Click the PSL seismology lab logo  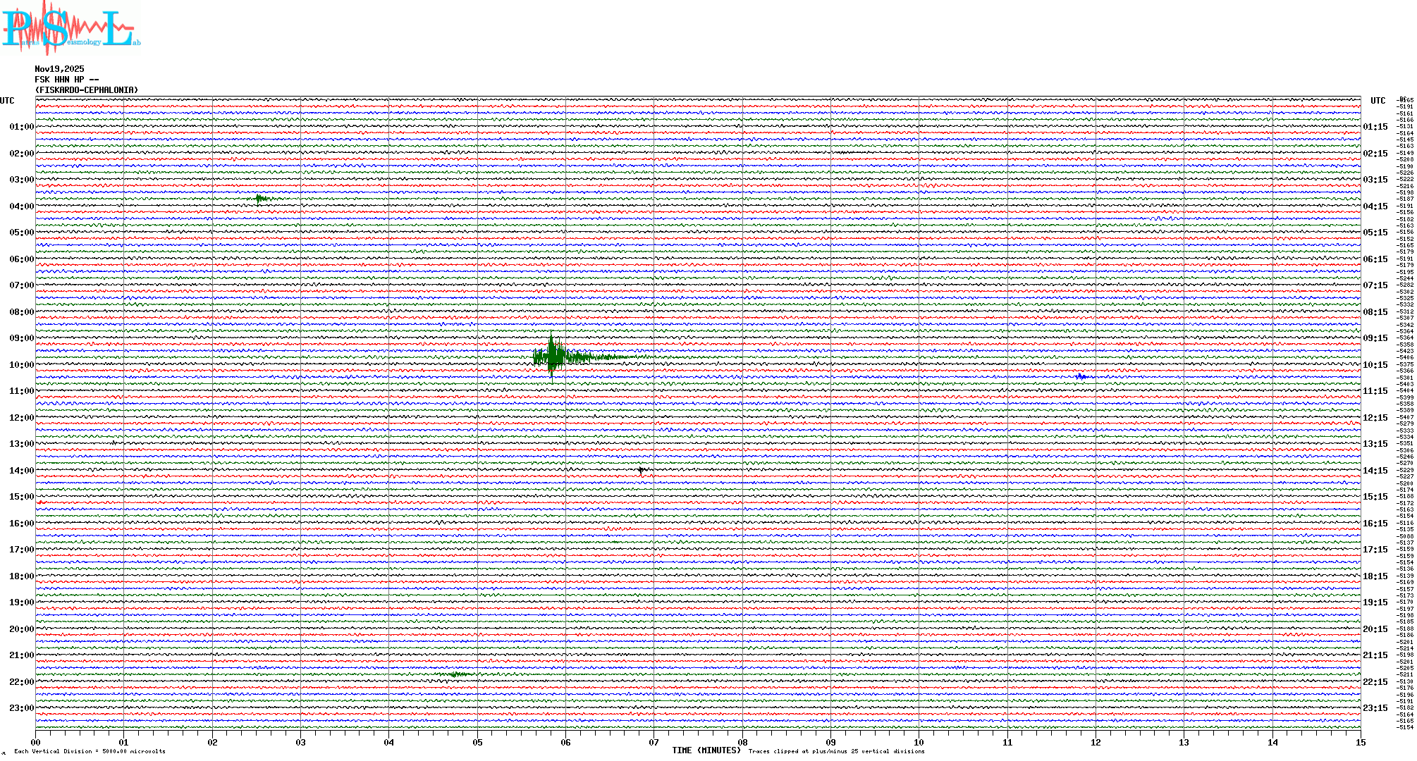click(70, 28)
